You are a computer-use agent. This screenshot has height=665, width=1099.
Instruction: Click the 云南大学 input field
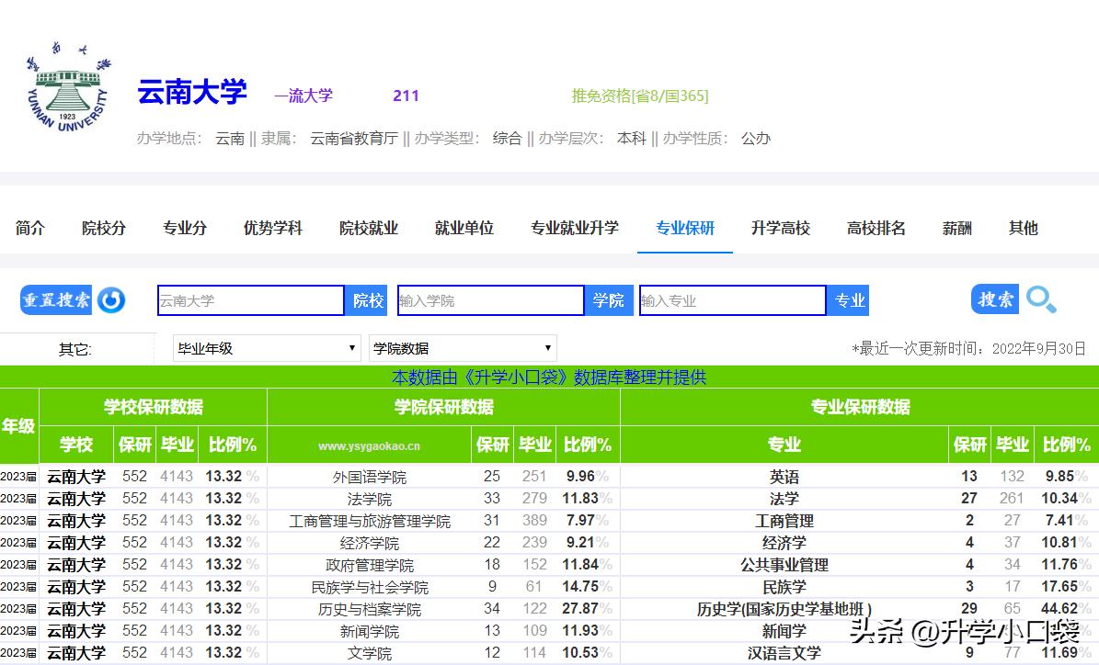tap(248, 300)
